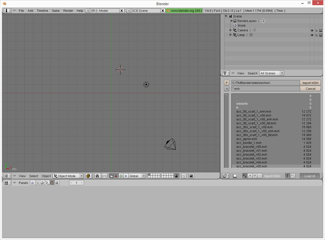Image resolution: width=325 pixels, height=240 pixels.
Task: Toggle Camera visibility eye icon
Action: [x=312, y=30]
